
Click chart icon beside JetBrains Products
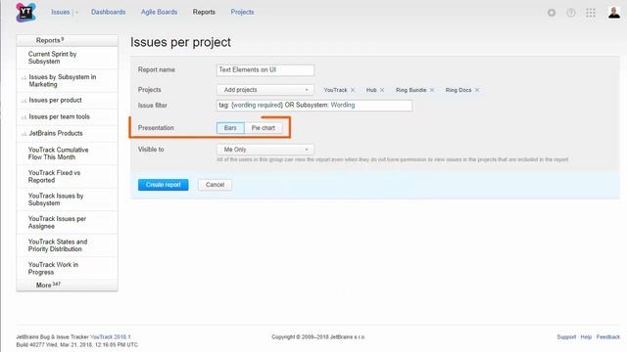click(24, 134)
